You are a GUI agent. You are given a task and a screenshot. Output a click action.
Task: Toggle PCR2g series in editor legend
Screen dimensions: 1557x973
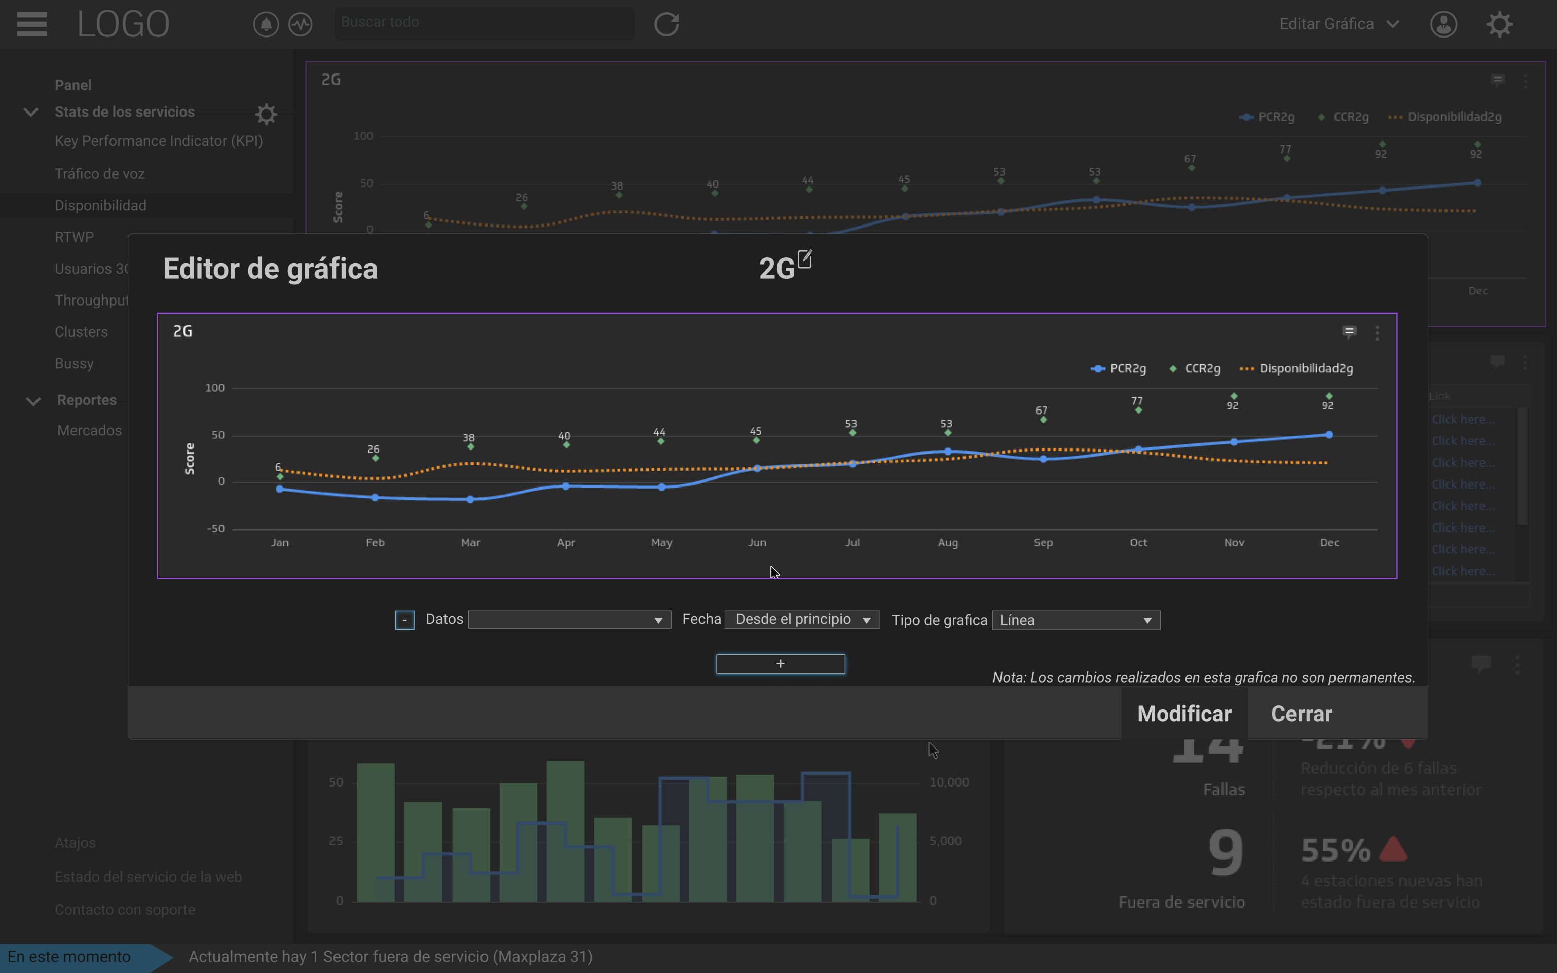click(1119, 369)
